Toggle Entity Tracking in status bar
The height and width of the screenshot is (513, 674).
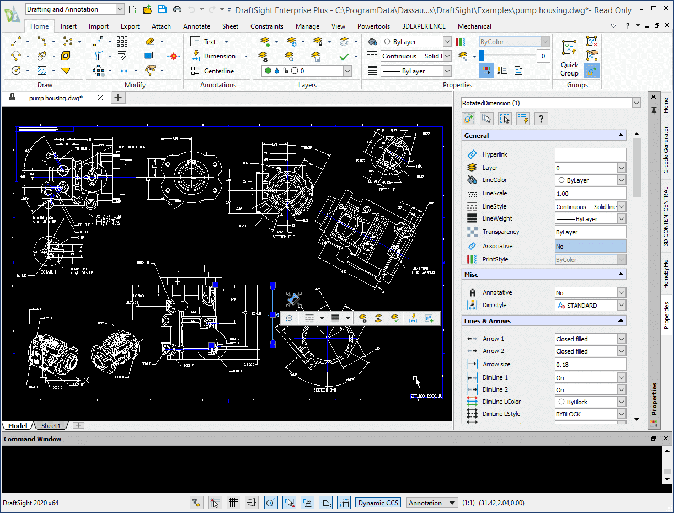click(x=308, y=503)
